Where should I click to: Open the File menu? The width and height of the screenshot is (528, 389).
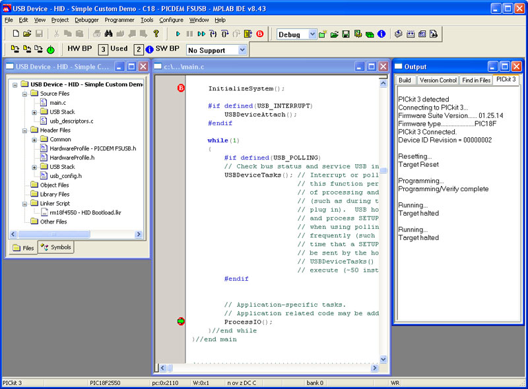(x=9, y=20)
